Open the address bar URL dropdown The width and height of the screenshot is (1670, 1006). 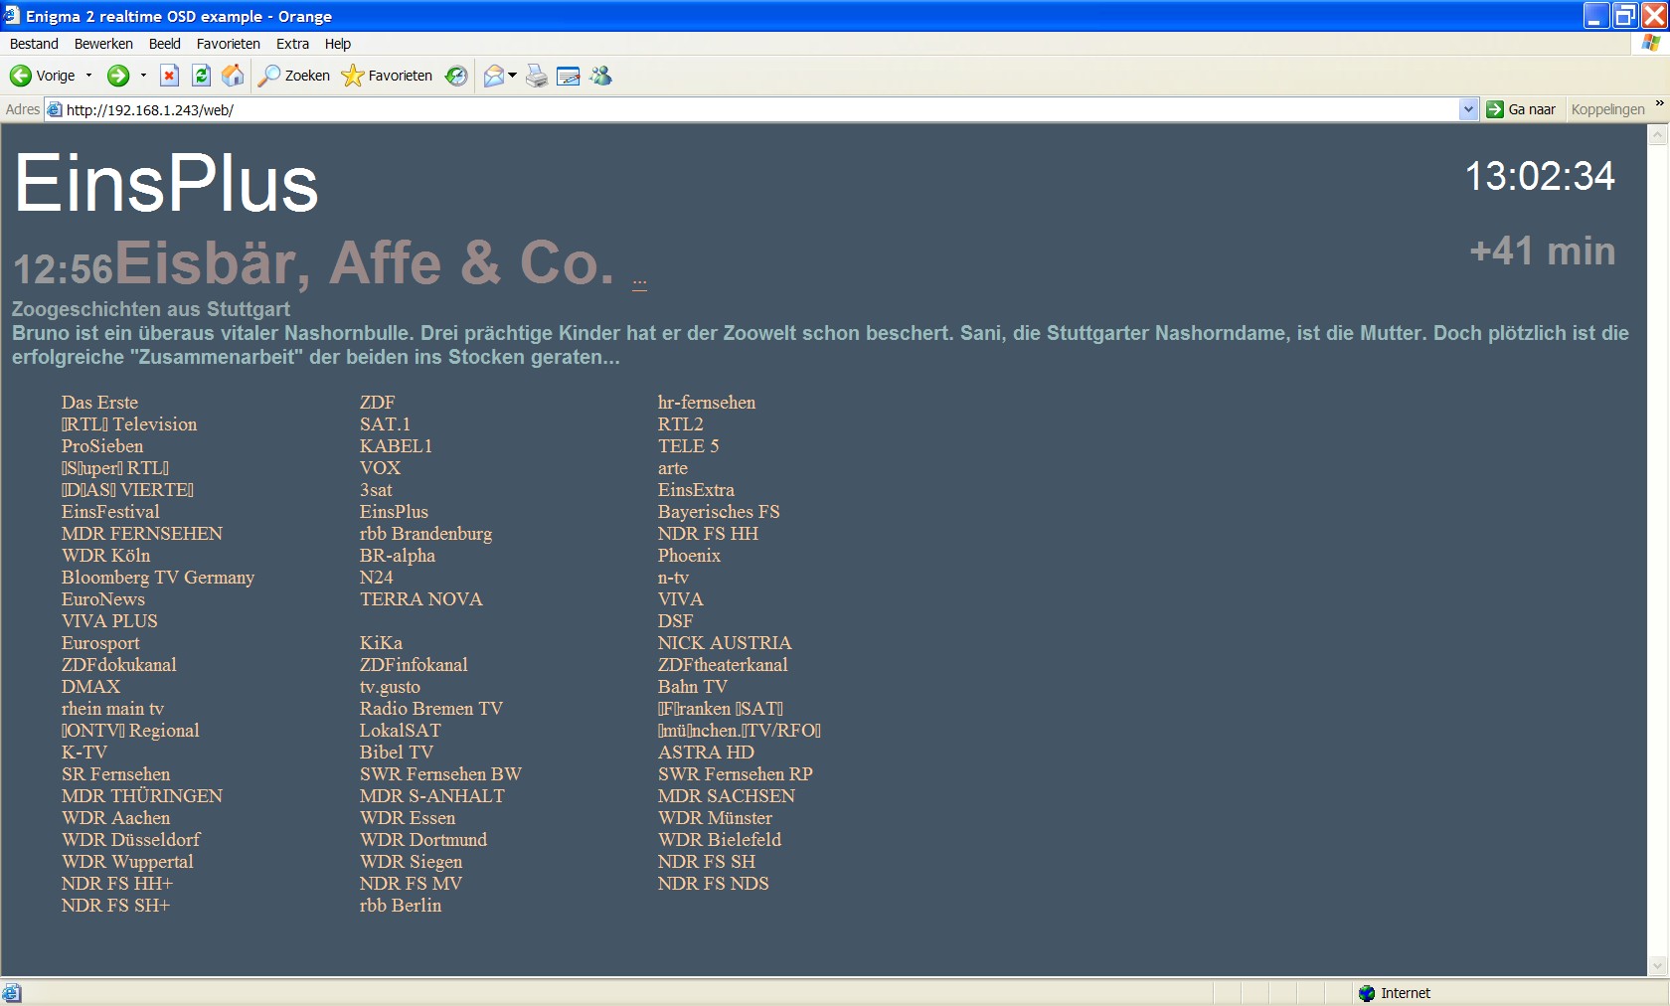[1469, 109]
